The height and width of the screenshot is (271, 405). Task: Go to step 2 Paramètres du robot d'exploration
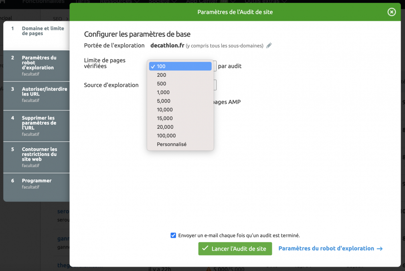(36, 66)
